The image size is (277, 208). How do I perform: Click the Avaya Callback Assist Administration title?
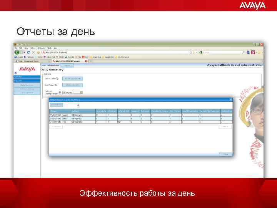(x=235, y=65)
